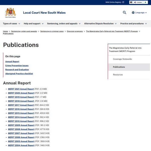Open the Practice and procedures menu
151x151 pixels.
pyautogui.click(x=133, y=24)
